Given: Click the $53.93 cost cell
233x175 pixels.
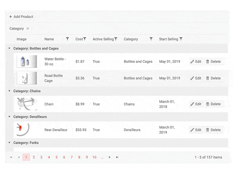Looking at the screenshot, I should [81, 130].
